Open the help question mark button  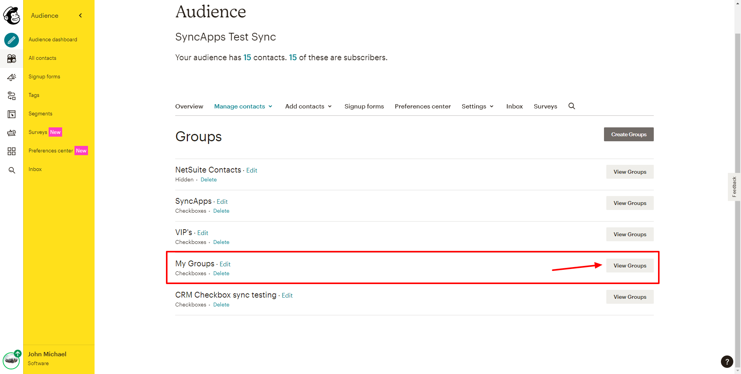point(727,362)
